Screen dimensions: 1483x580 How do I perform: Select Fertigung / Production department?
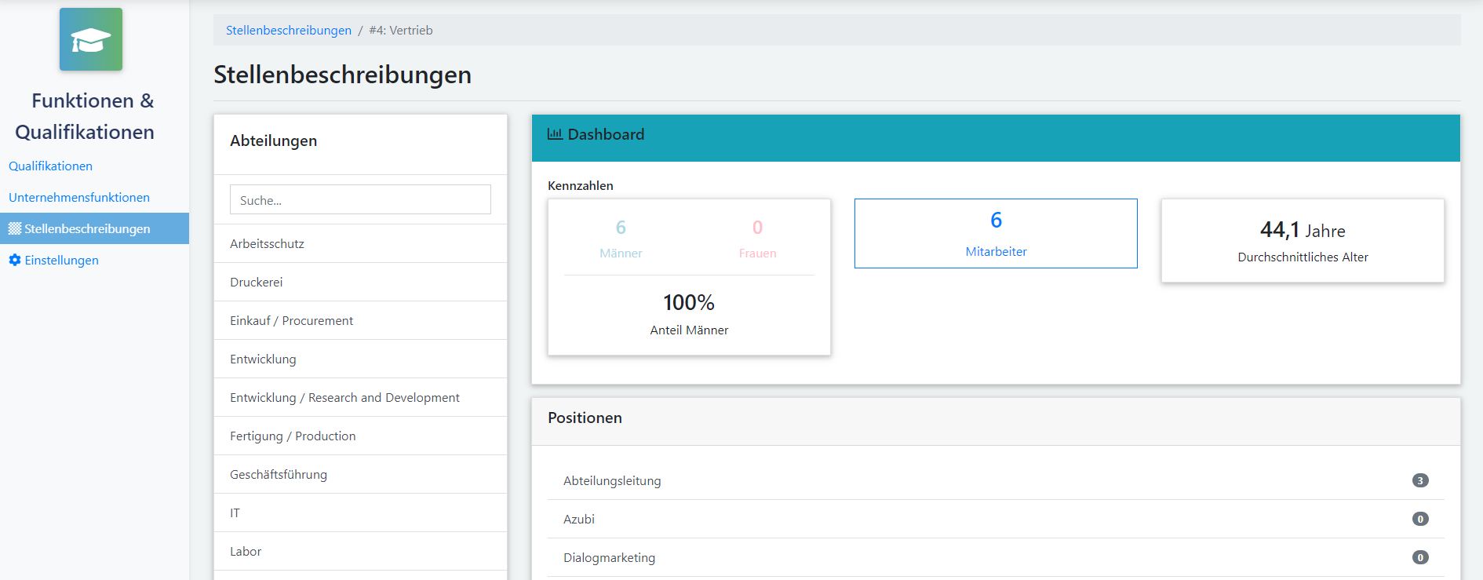(x=360, y=436)
